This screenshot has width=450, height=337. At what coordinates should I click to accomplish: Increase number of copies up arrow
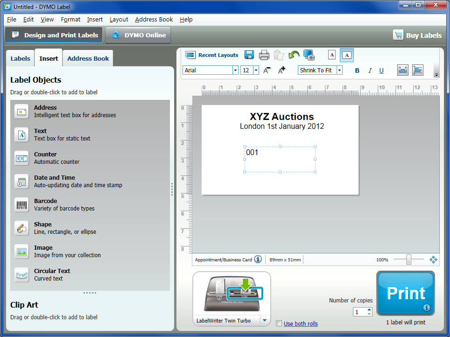click(369, 309)
